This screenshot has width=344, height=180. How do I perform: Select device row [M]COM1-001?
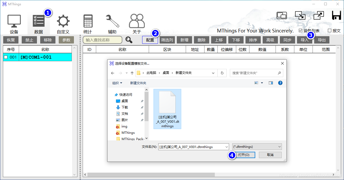(38, 57)
